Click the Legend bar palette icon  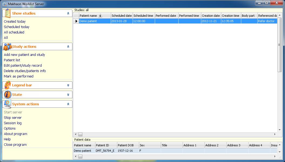coord(8,85)
